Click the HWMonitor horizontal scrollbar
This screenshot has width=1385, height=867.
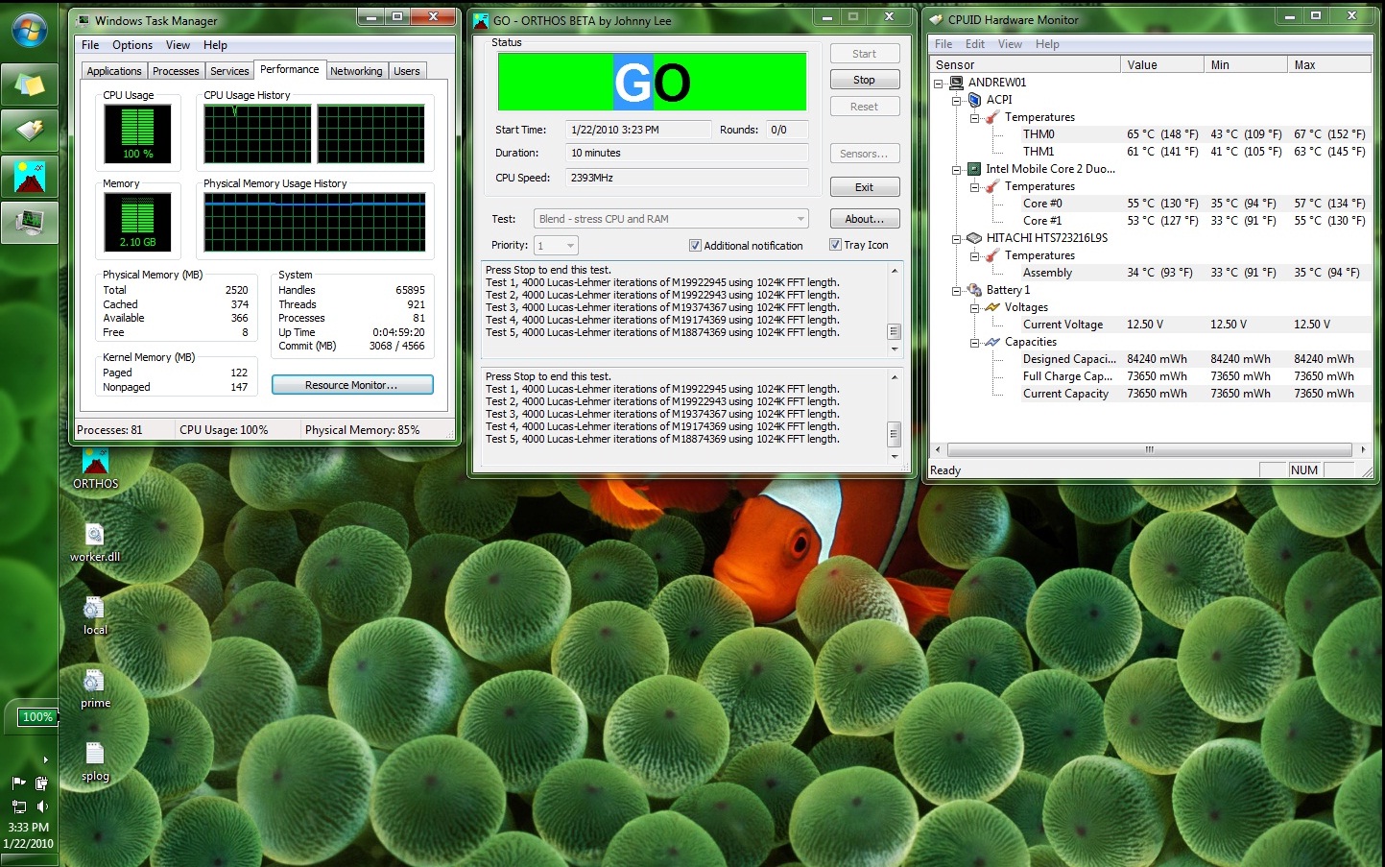[1149, 449]
